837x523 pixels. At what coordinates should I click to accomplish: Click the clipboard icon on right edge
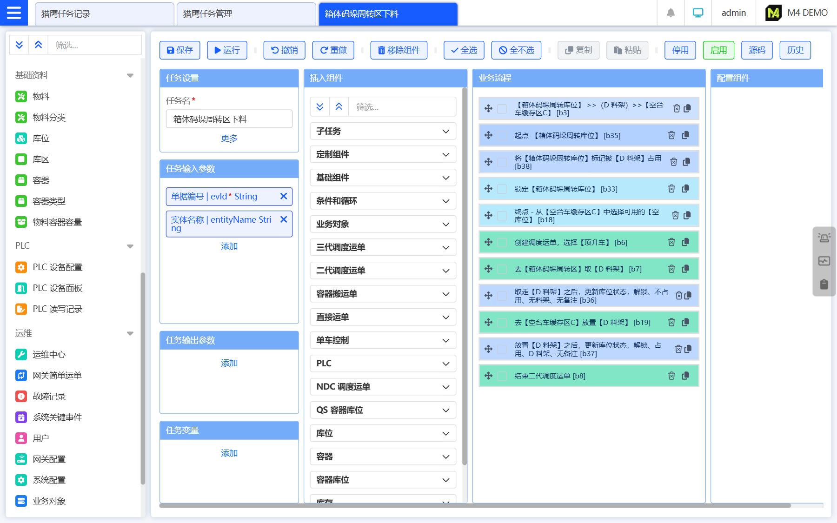pyautogui.click(x=824, y=284)
